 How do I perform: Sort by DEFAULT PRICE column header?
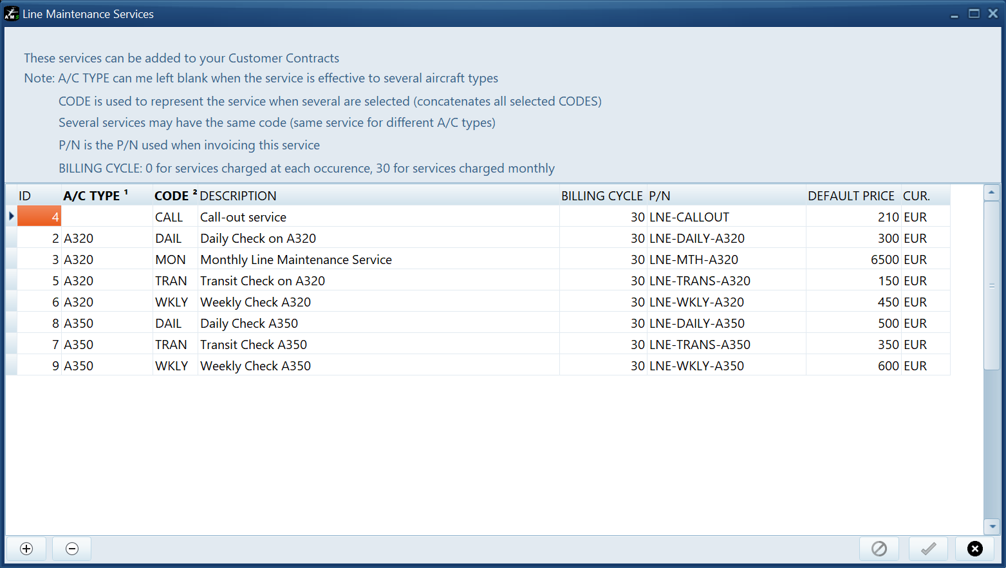point(853,196)
